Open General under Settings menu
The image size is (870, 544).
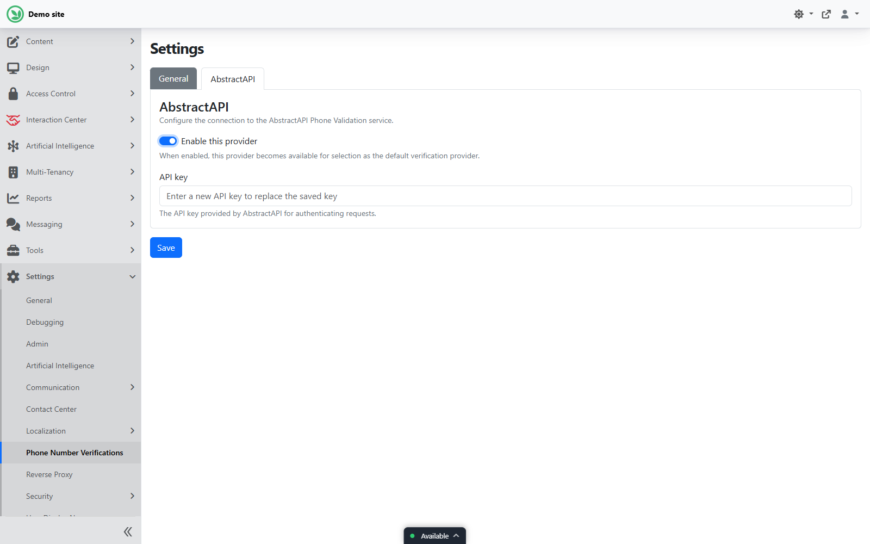[x=39, y=300]
